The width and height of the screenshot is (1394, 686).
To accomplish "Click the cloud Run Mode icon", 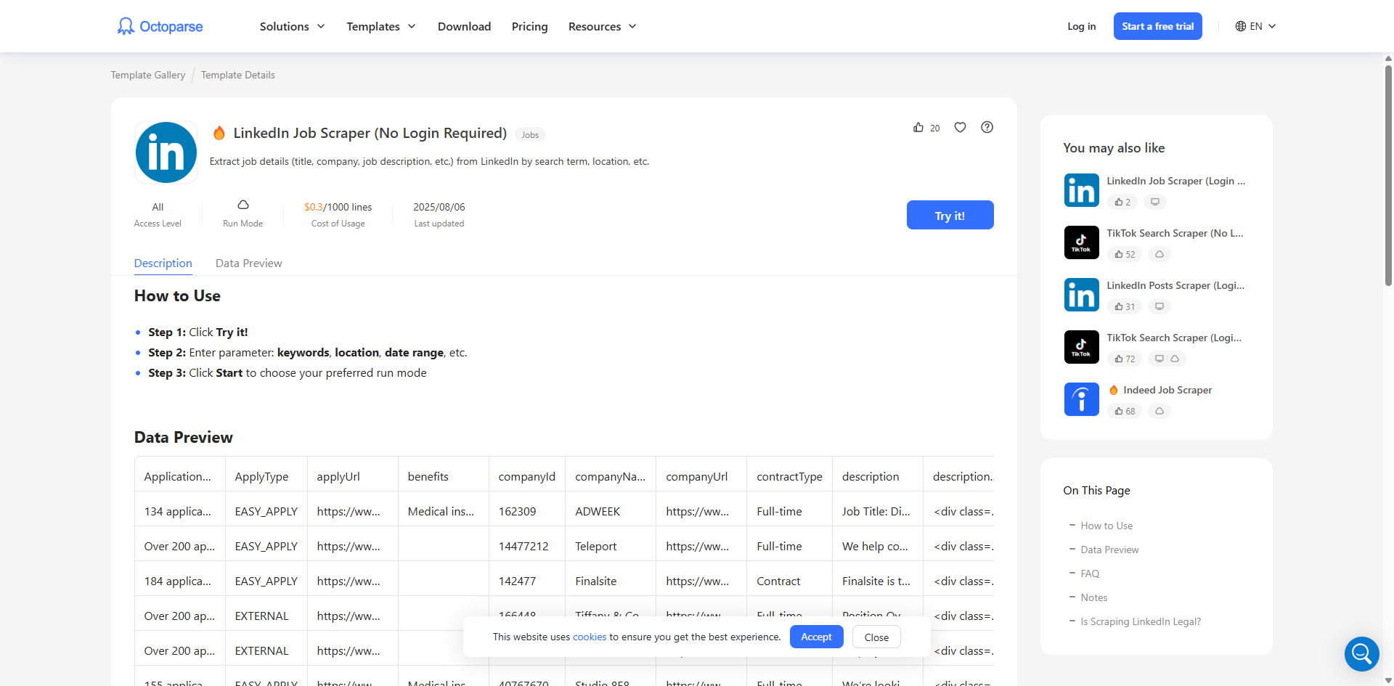I will (x=243, y=205).
